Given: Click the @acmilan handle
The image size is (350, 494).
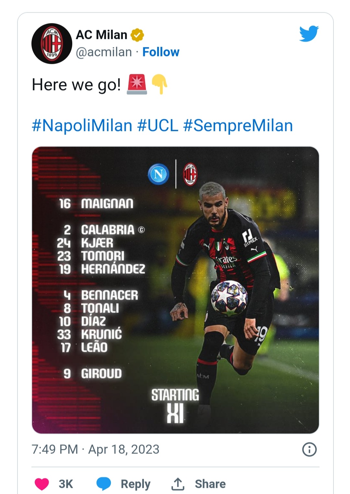Looking at the screenshot, I should 104,52.
